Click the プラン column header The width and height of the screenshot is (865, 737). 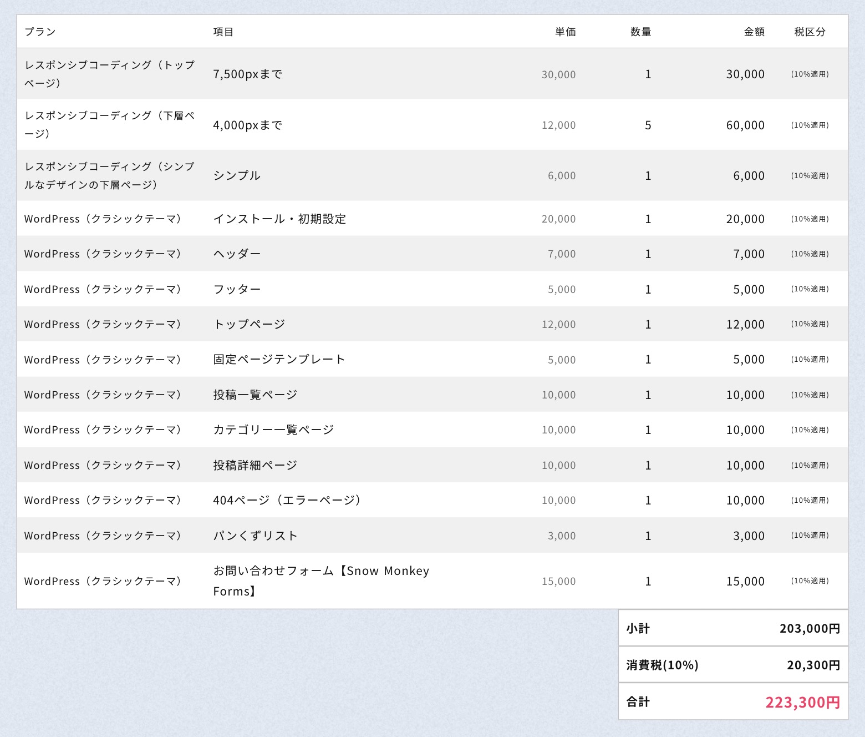[40, 32]
